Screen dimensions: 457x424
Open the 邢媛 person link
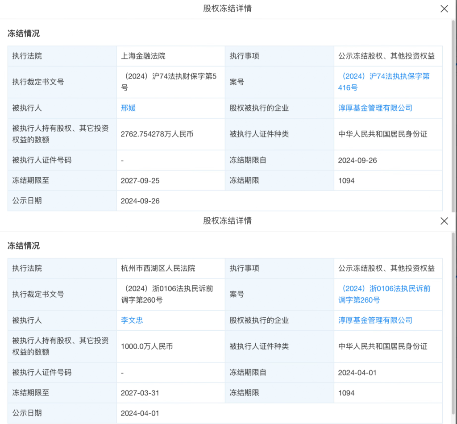pyautogui.click(x=128, y=108)
